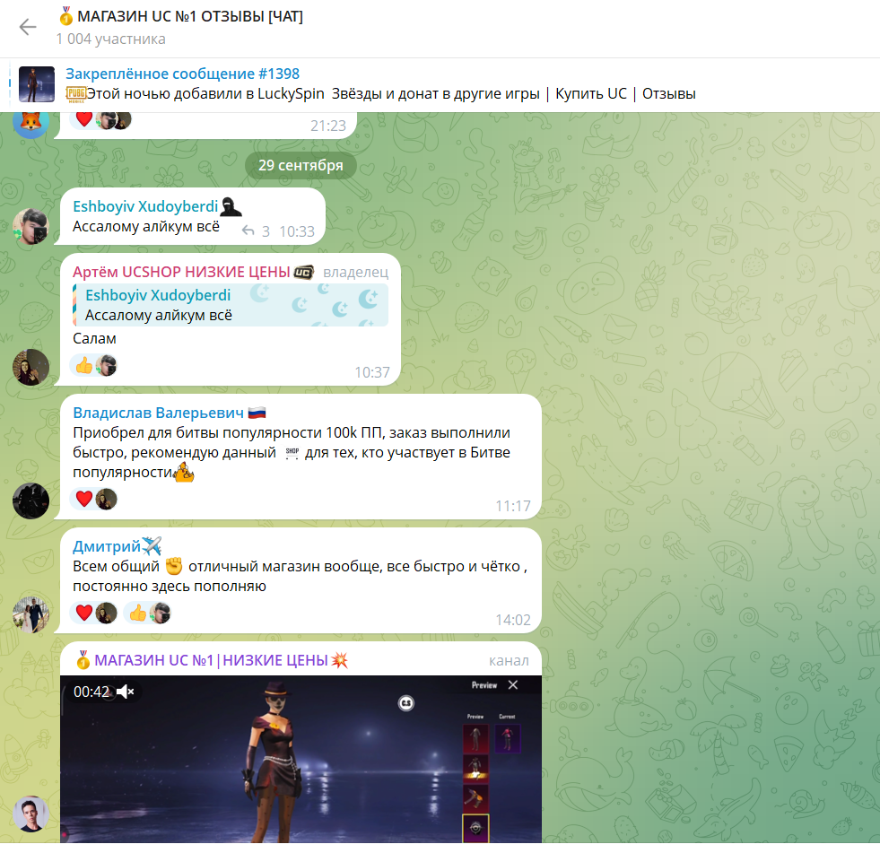Open Дмитрий's avatar photo
The width and height of the screenshot is (880, 853).
(30, 614)
